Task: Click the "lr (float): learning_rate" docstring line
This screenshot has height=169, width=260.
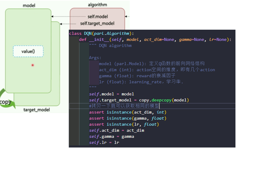Action: pyautogui.click(x=141, y=82)
